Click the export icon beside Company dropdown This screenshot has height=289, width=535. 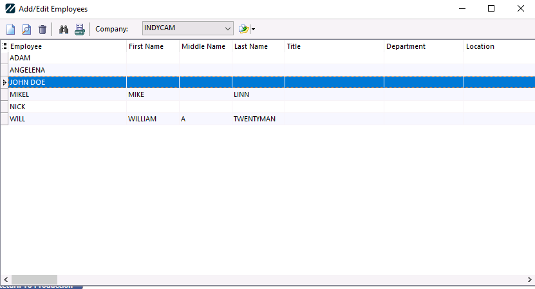(244, 29)
